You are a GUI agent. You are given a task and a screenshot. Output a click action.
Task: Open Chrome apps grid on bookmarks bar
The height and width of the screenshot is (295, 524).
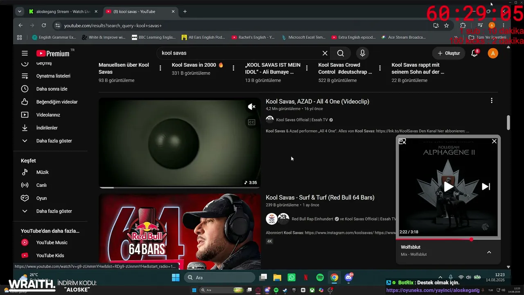[19, 37]
